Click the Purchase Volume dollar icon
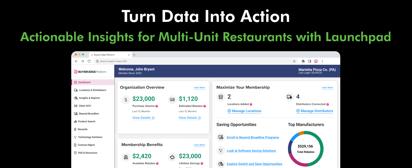412x168 pixels. 126,100
